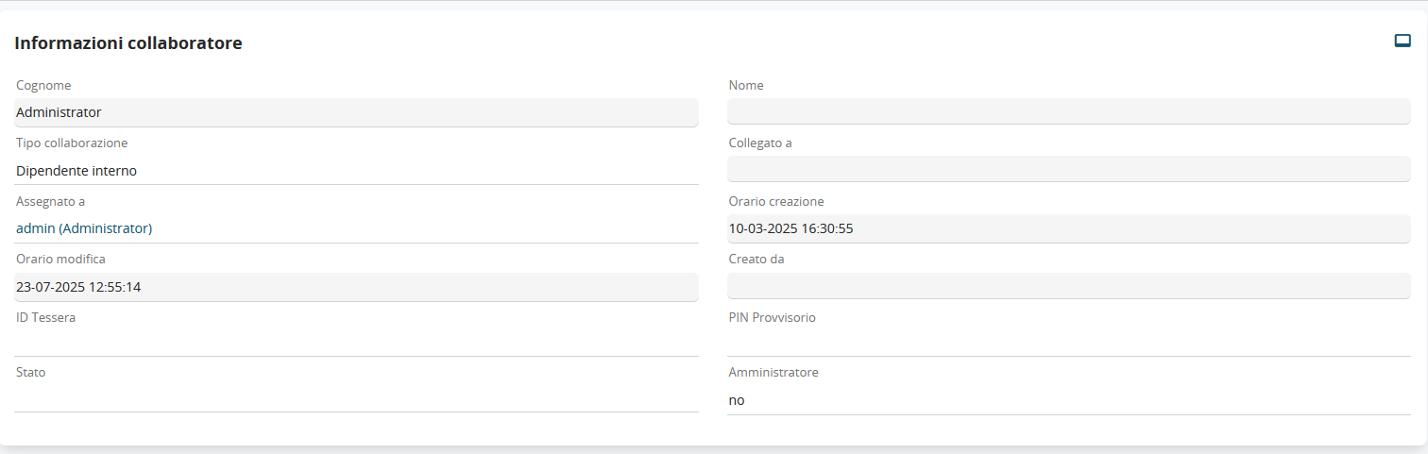Click the Orario creazione date field
1428x454 pixels.
click(x=1068, y=228)
